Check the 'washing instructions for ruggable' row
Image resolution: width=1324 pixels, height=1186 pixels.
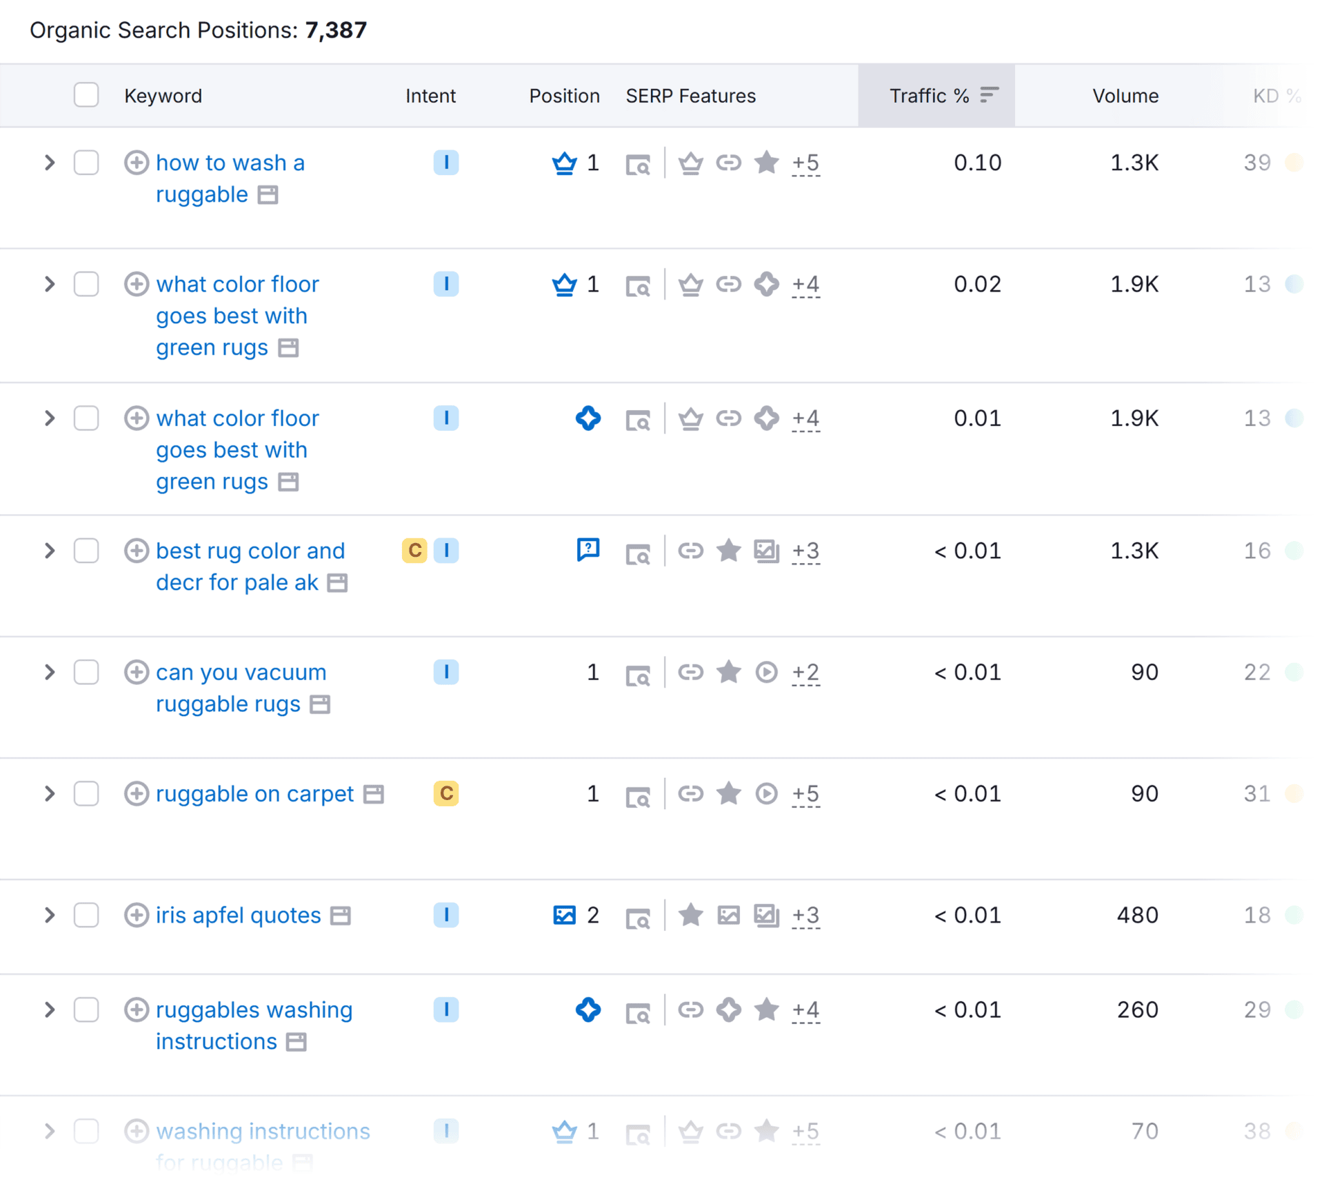tap(86, 1131)
